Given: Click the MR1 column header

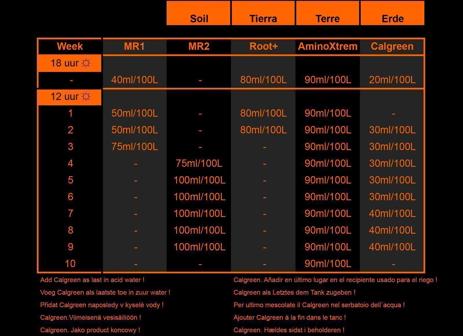Looking at the screenshot, I should pyautogui.click(x=134, y=46).
